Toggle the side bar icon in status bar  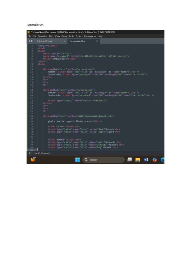(30, 153)
